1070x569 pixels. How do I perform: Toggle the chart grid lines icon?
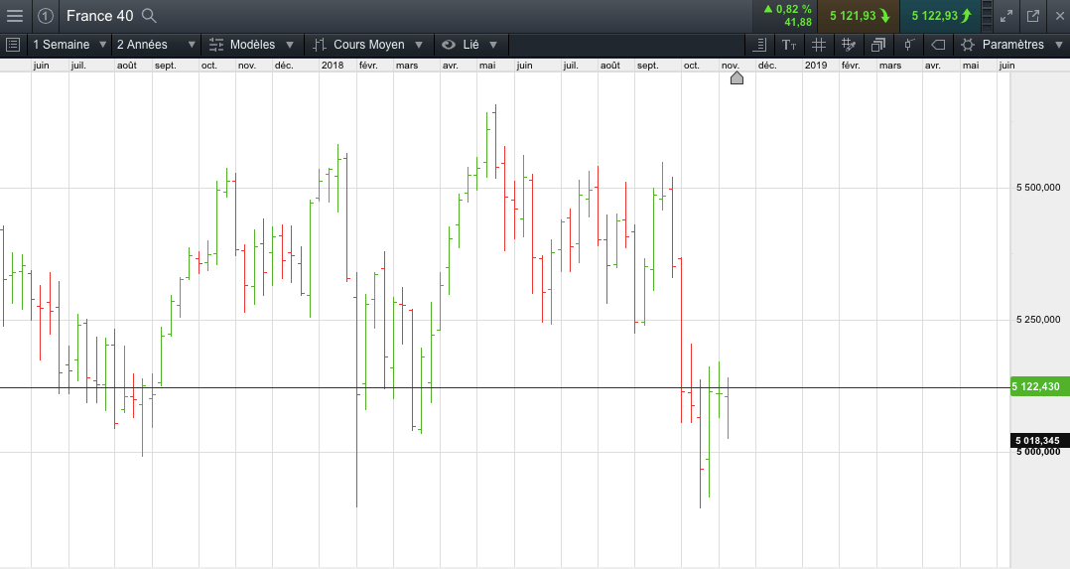point(819,45)
